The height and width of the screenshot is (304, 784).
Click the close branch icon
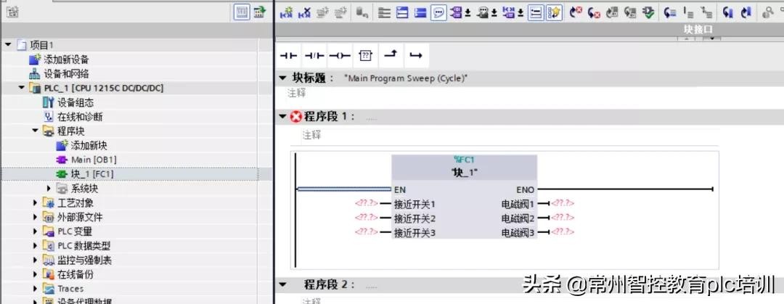tap(415, 56)
